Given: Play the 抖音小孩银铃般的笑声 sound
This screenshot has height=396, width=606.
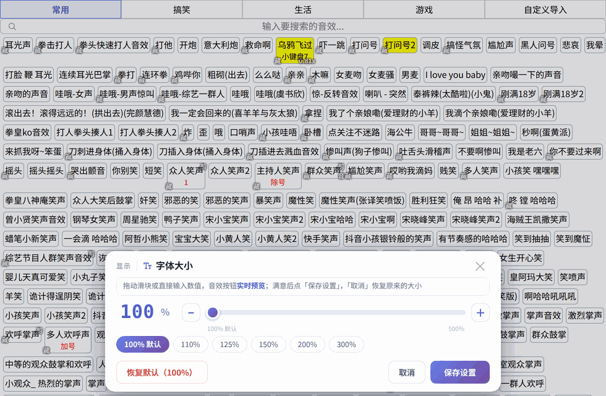Looking at the screenshot, I should [388, 239].
